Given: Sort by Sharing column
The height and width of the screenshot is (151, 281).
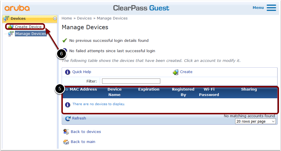Looking at the screenshot, I should tap(249, 89).
